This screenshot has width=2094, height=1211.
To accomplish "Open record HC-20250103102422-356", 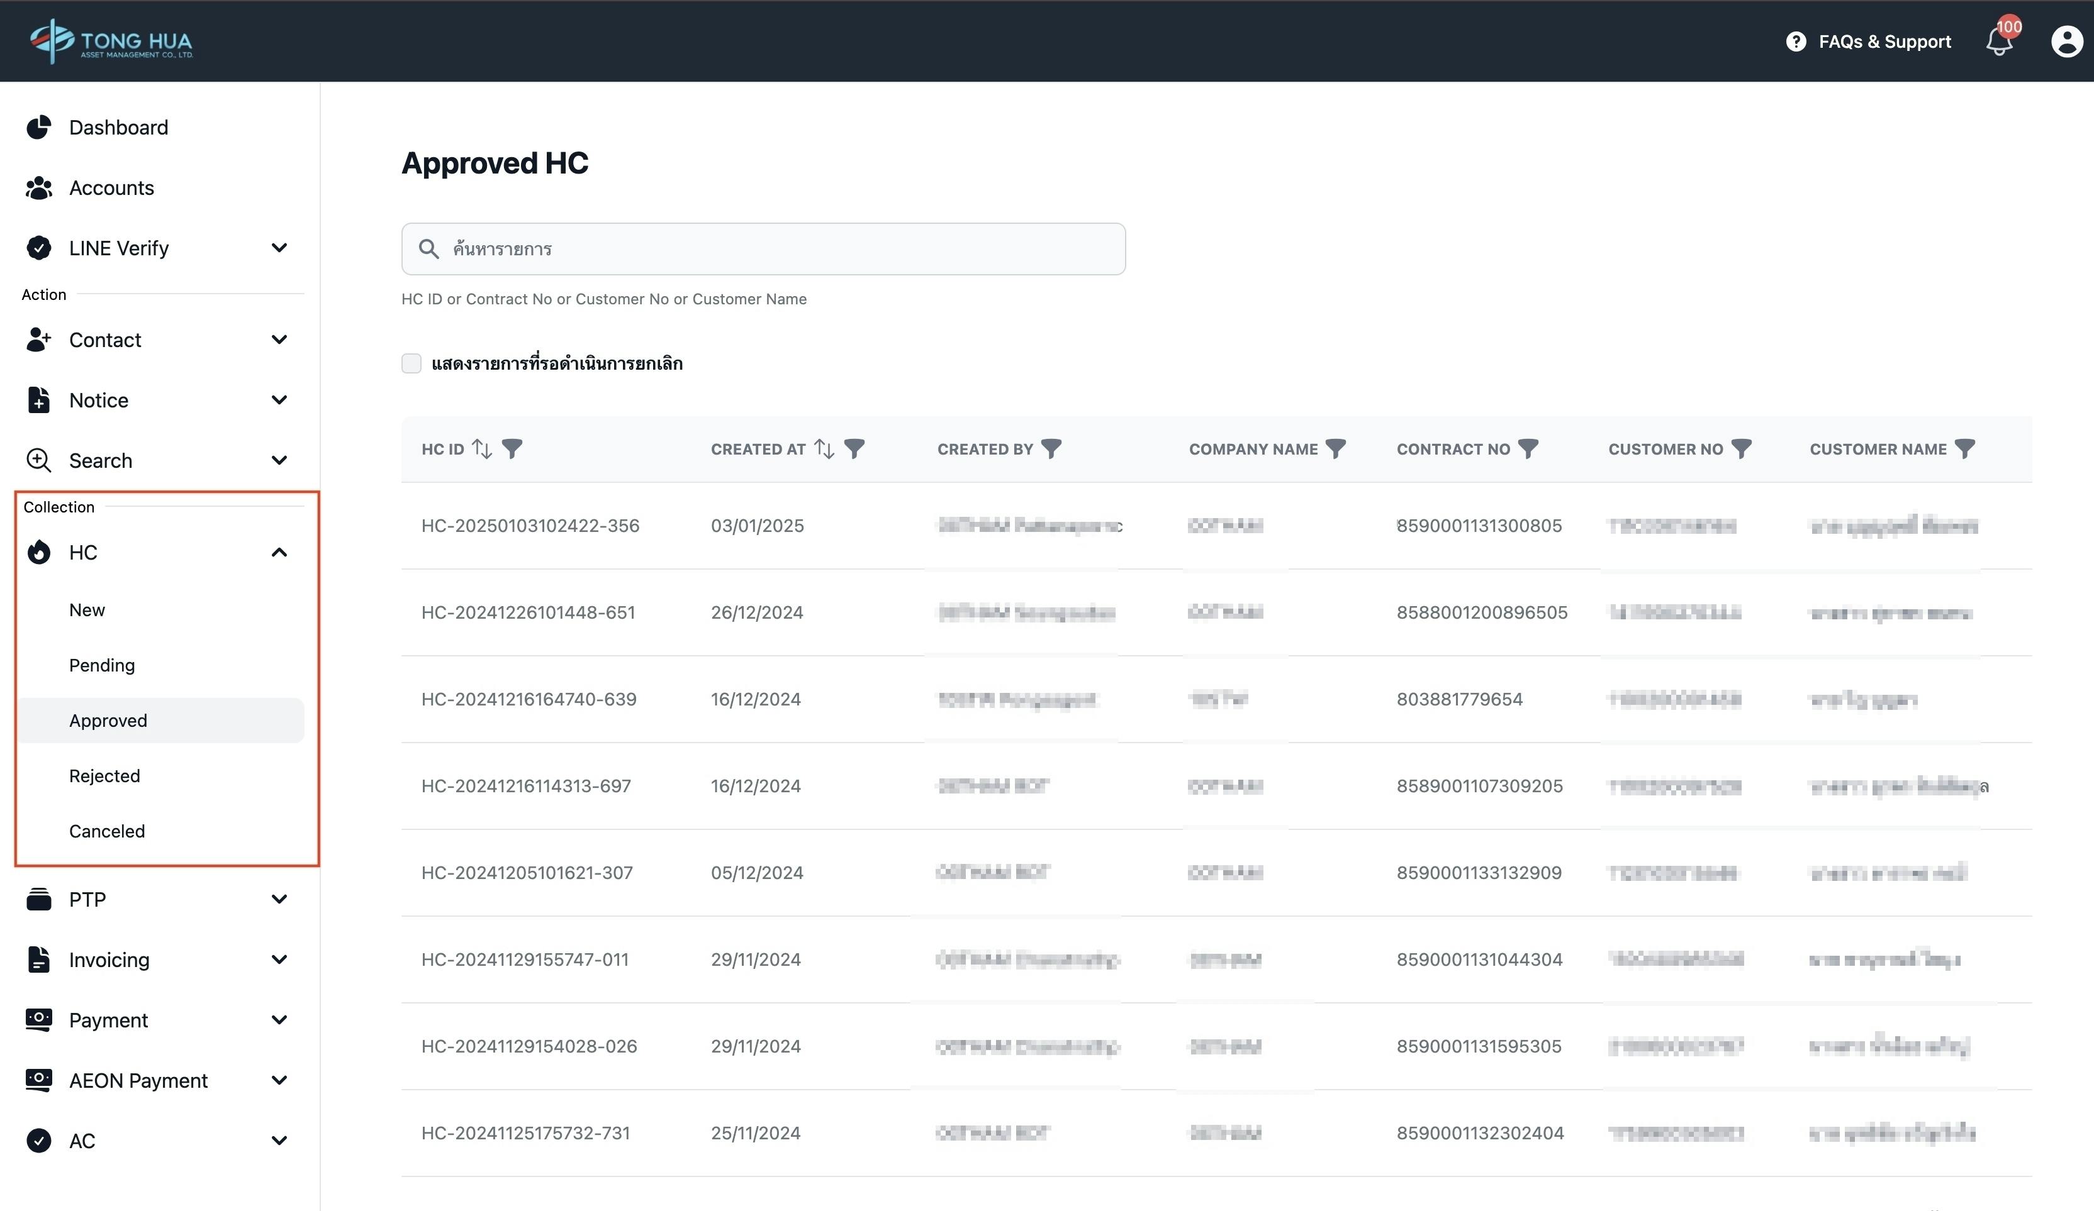I will coord(530,526).
